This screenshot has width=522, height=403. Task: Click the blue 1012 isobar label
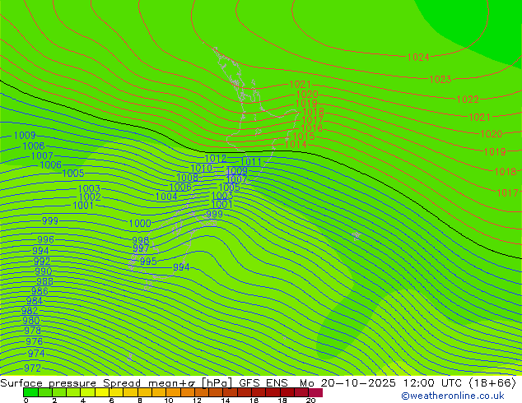click(216, 158)
